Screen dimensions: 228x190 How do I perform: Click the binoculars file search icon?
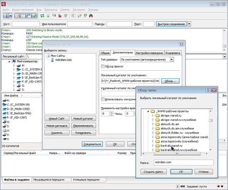pos(91,16)
